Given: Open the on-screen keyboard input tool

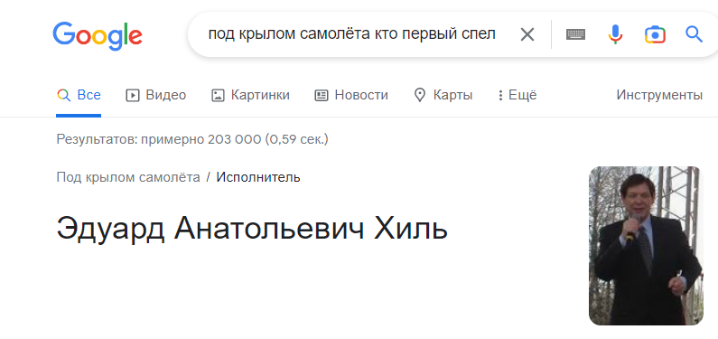Looking at the screenshot, I should 575,34.
